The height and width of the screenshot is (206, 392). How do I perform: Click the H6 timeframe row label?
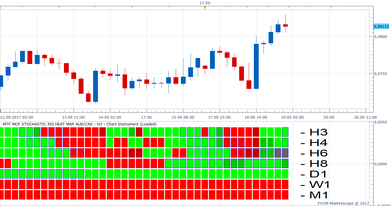[x=314, y=153]
